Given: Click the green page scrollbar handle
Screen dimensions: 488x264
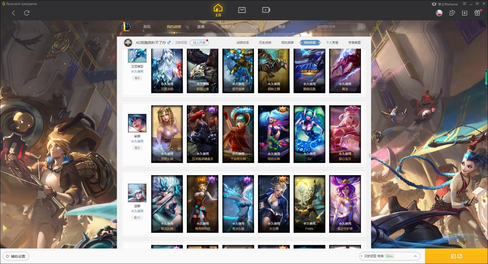Looking at the screenshot, I should (x=486, y=77).
